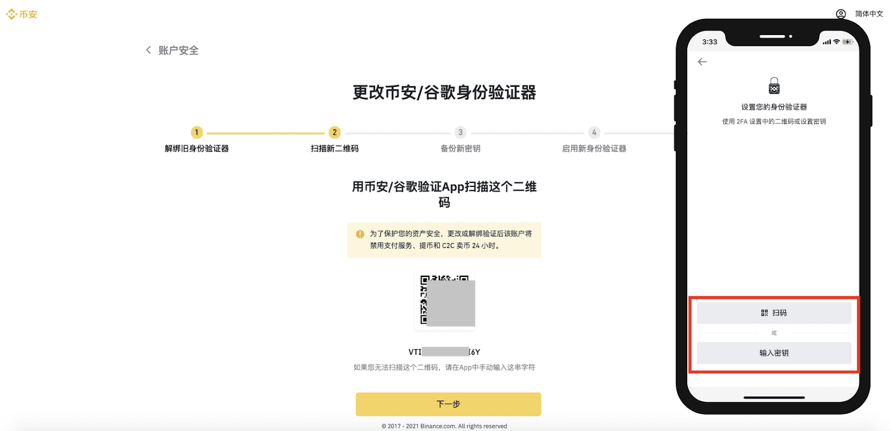Tap the padlock authenticator icon on phone
The width and height of the screenshot is (891, 431).
click(x=774, y=86)
